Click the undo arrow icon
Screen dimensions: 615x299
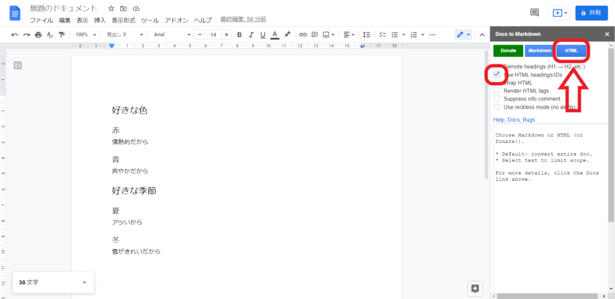14,34
